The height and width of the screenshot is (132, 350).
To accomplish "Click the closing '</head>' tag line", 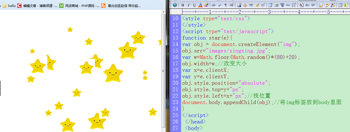I will [x=195, y=122].
